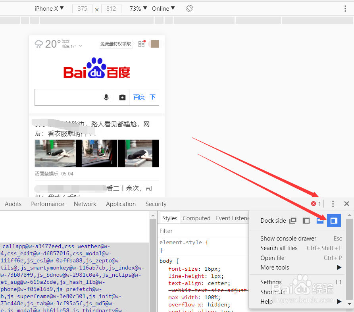
Task: Click the rotate device icon
Action: coord(189,9)
